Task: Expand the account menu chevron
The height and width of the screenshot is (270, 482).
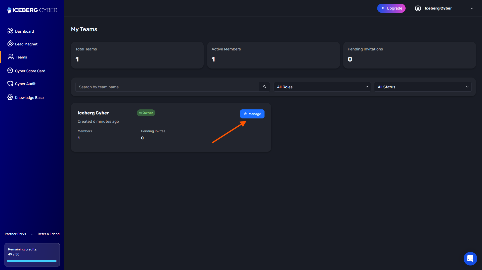Action: pyautogui.click(x=472, y=8)
